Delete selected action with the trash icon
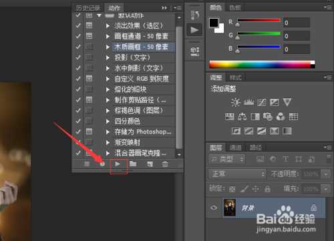 (x=165, y=164)
